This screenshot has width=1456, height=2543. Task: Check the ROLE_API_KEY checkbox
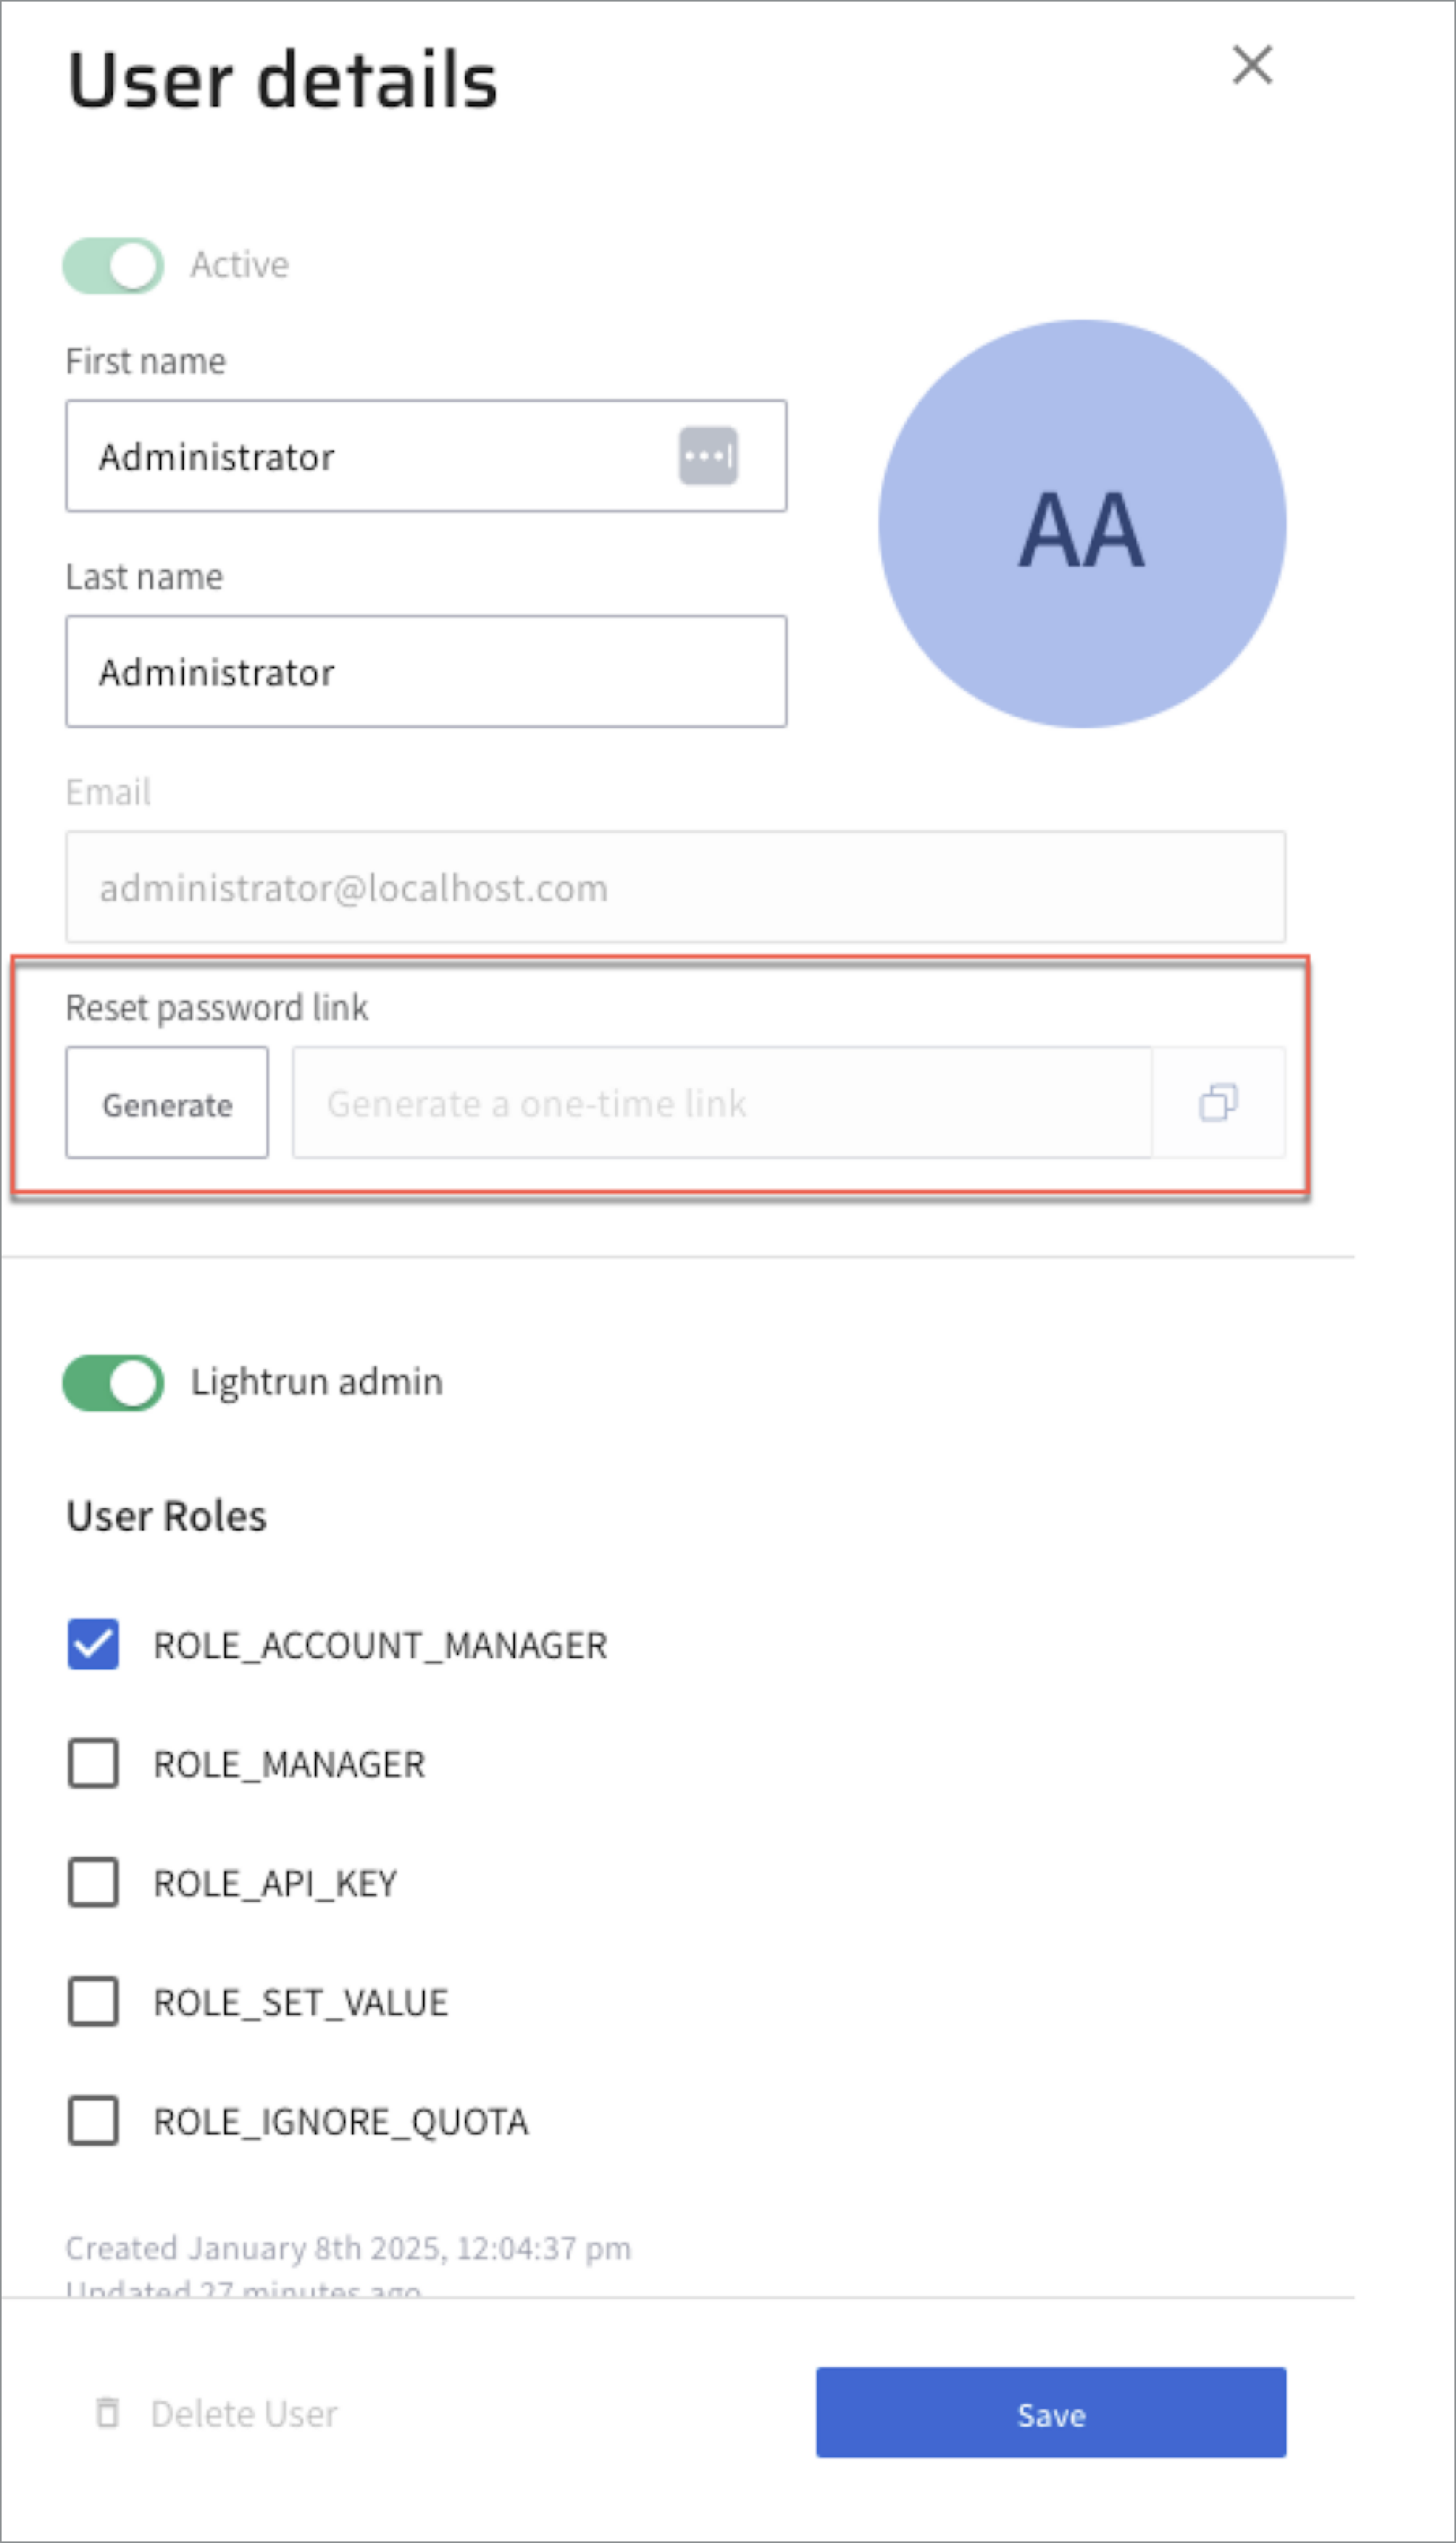[x=93, y=1882]
